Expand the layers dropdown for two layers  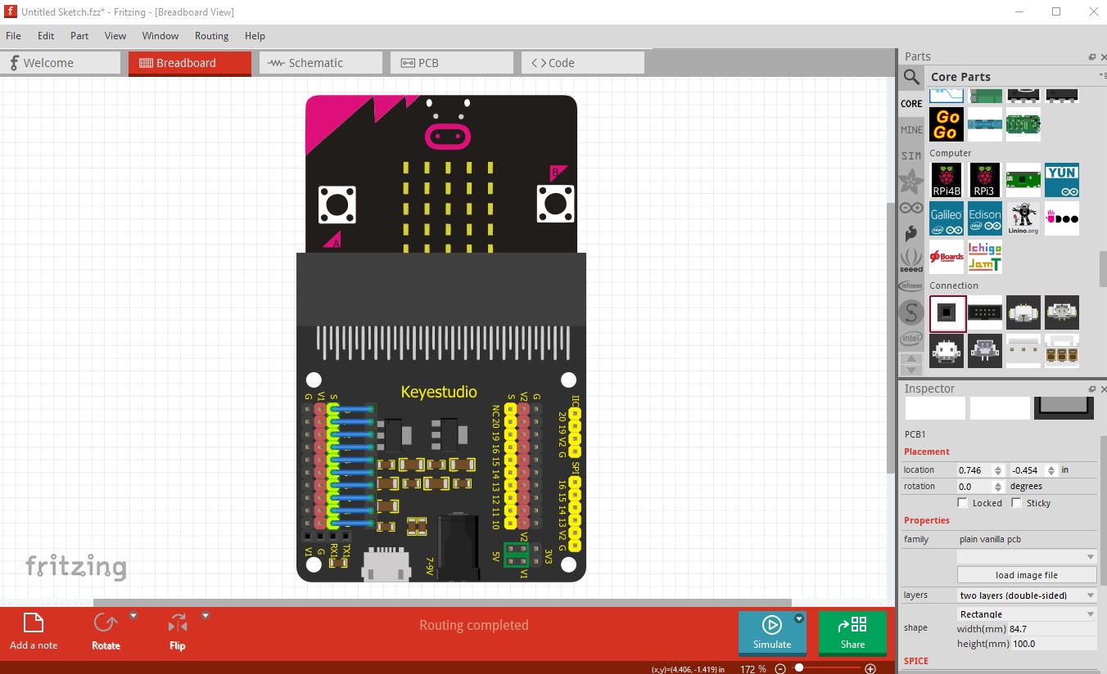coord(1027,595)
